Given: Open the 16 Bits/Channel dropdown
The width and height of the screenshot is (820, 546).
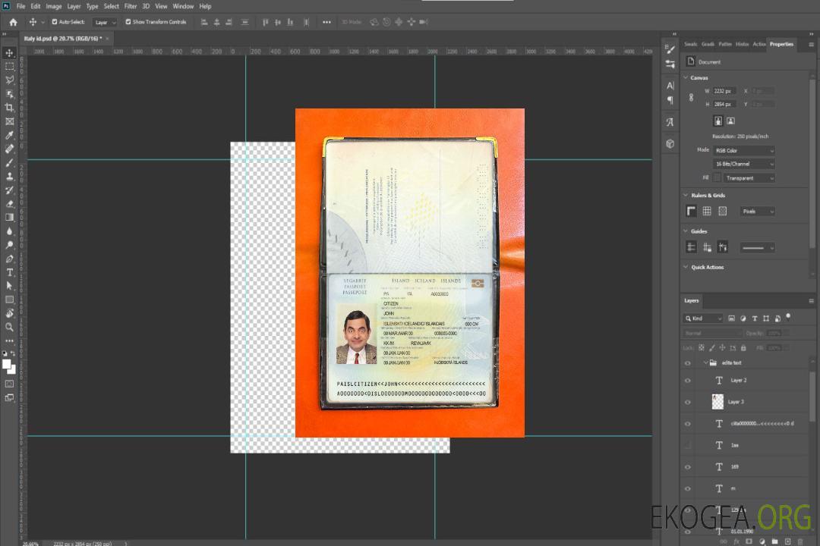Looking at the screenshot, I should click(x=744, y=164).
